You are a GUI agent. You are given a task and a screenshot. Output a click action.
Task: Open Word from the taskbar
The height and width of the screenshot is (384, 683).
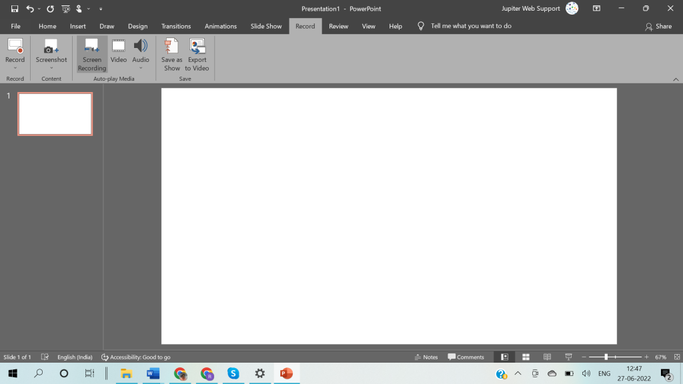pos(153,373)
